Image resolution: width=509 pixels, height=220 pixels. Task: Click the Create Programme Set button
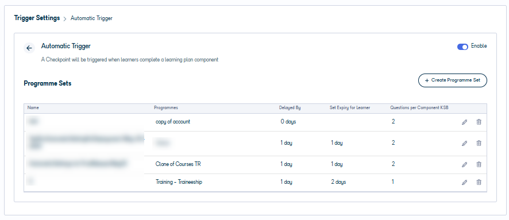(x=453, y=80)
